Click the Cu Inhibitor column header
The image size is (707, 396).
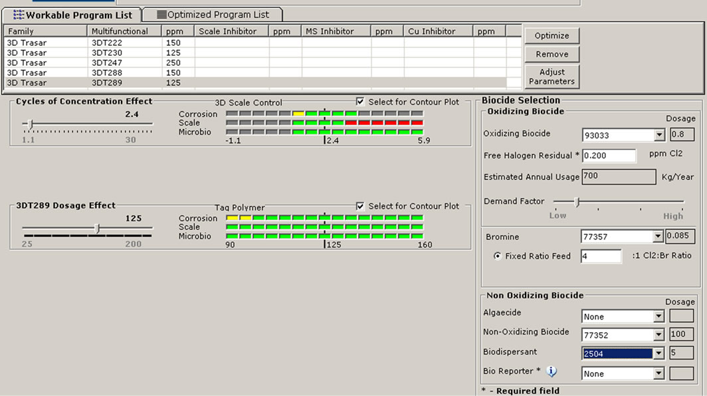pyautogui.click(x=439, y=31)
